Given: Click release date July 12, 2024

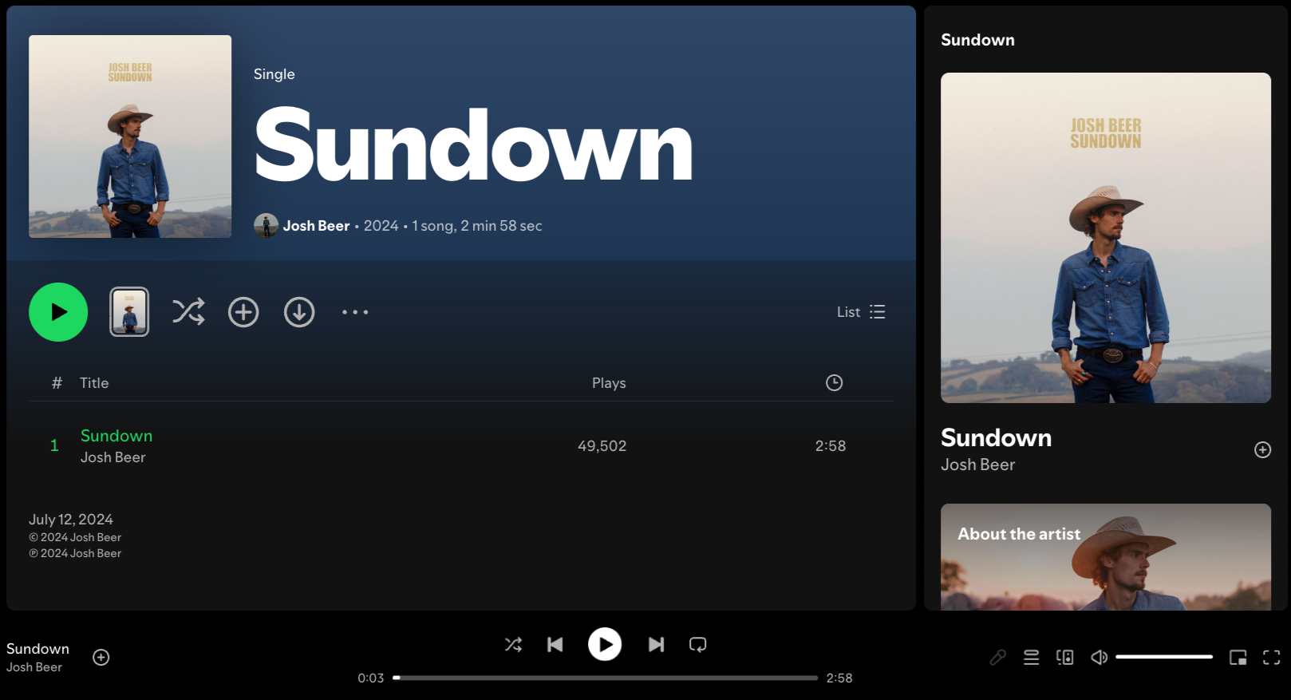Looking at the screenshot, I should point(71,520).
